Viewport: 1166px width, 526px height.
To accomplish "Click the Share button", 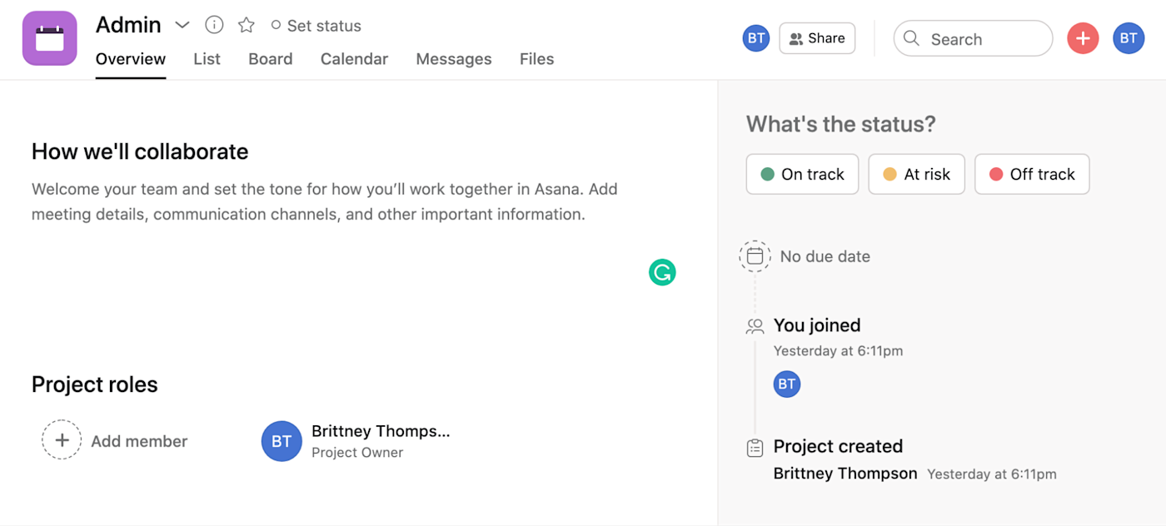I will [x=817, y=38].
